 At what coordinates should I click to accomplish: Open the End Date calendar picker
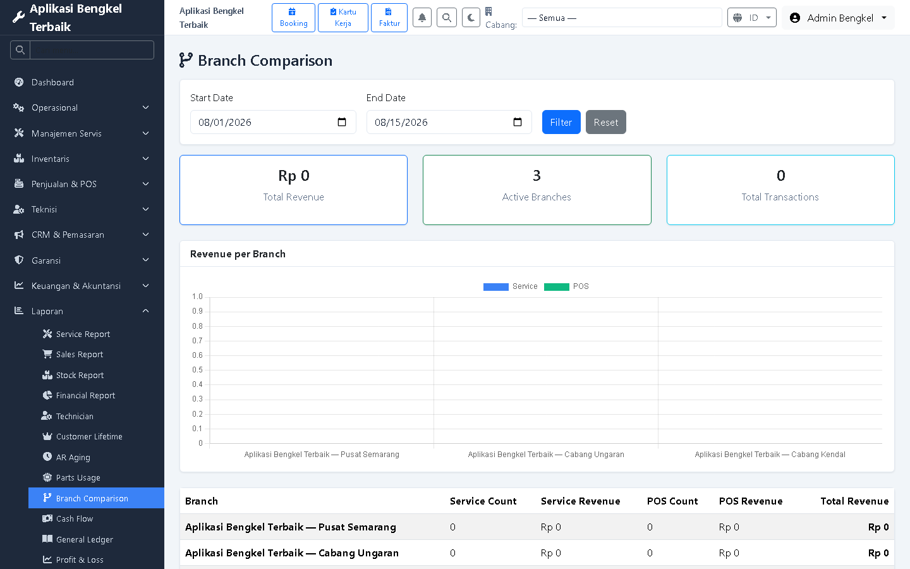pos(518,122)
